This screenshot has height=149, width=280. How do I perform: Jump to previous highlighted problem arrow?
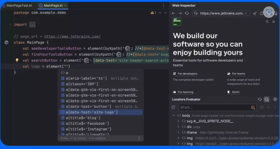[x=160, y=13]
